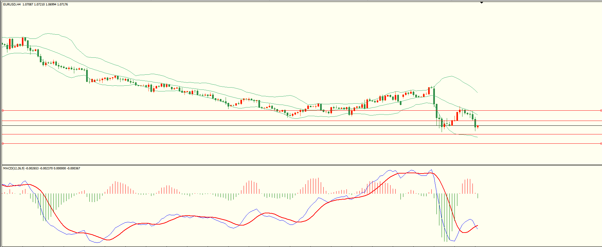Image resolution: width=602 pixels, height=247 pixels.
Task: Click the right end of the red MACD signal line
Action: click(477, 226)
